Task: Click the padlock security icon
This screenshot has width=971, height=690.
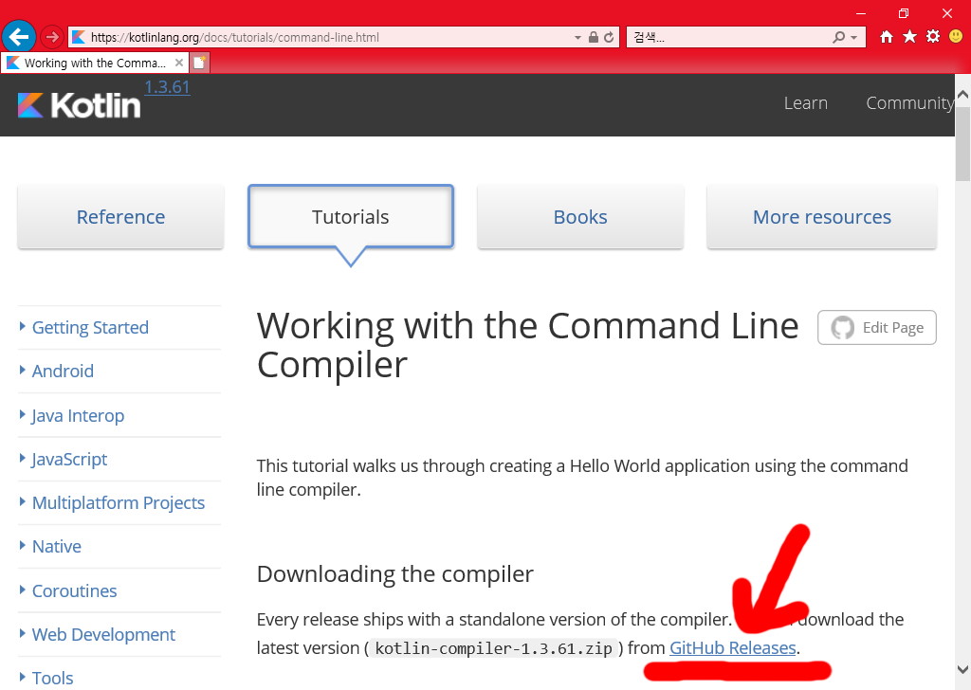Action: tap(594, 37)
